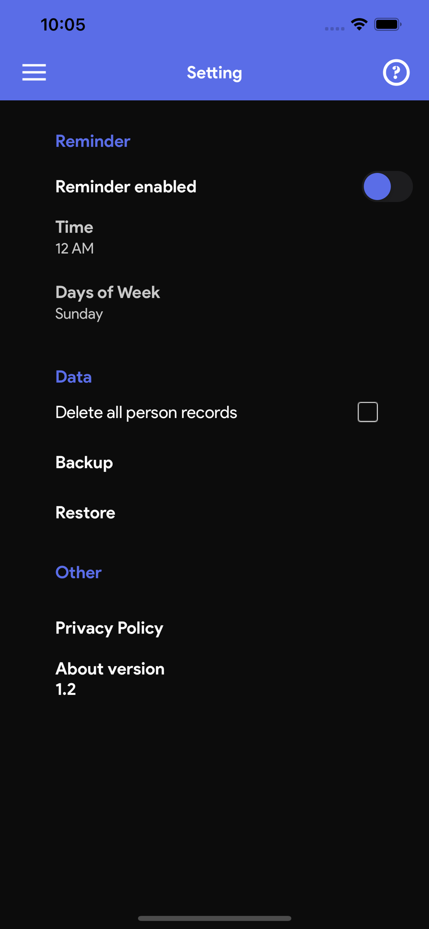Tap About version 1.2 entry

coord(110,679)
